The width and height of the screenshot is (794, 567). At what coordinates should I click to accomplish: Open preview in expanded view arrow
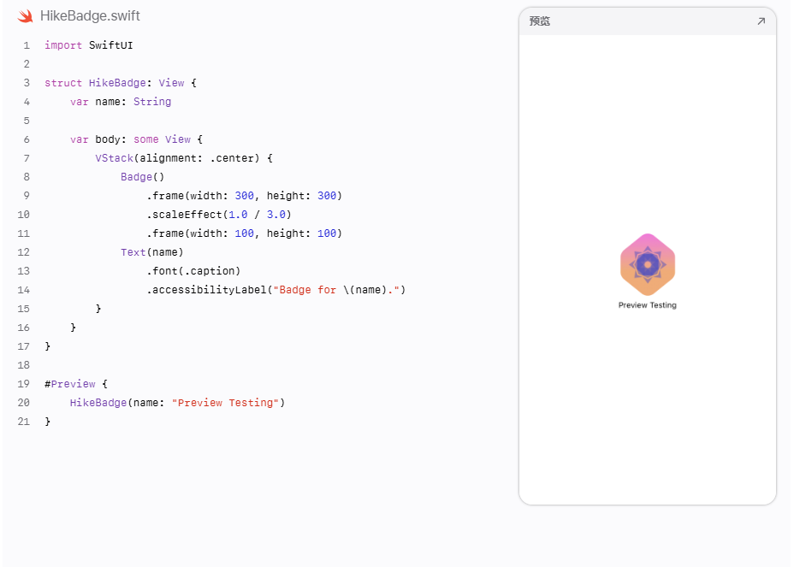[x=761, y=21]
